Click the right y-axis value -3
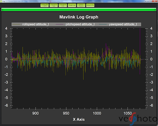 point(151,82)
